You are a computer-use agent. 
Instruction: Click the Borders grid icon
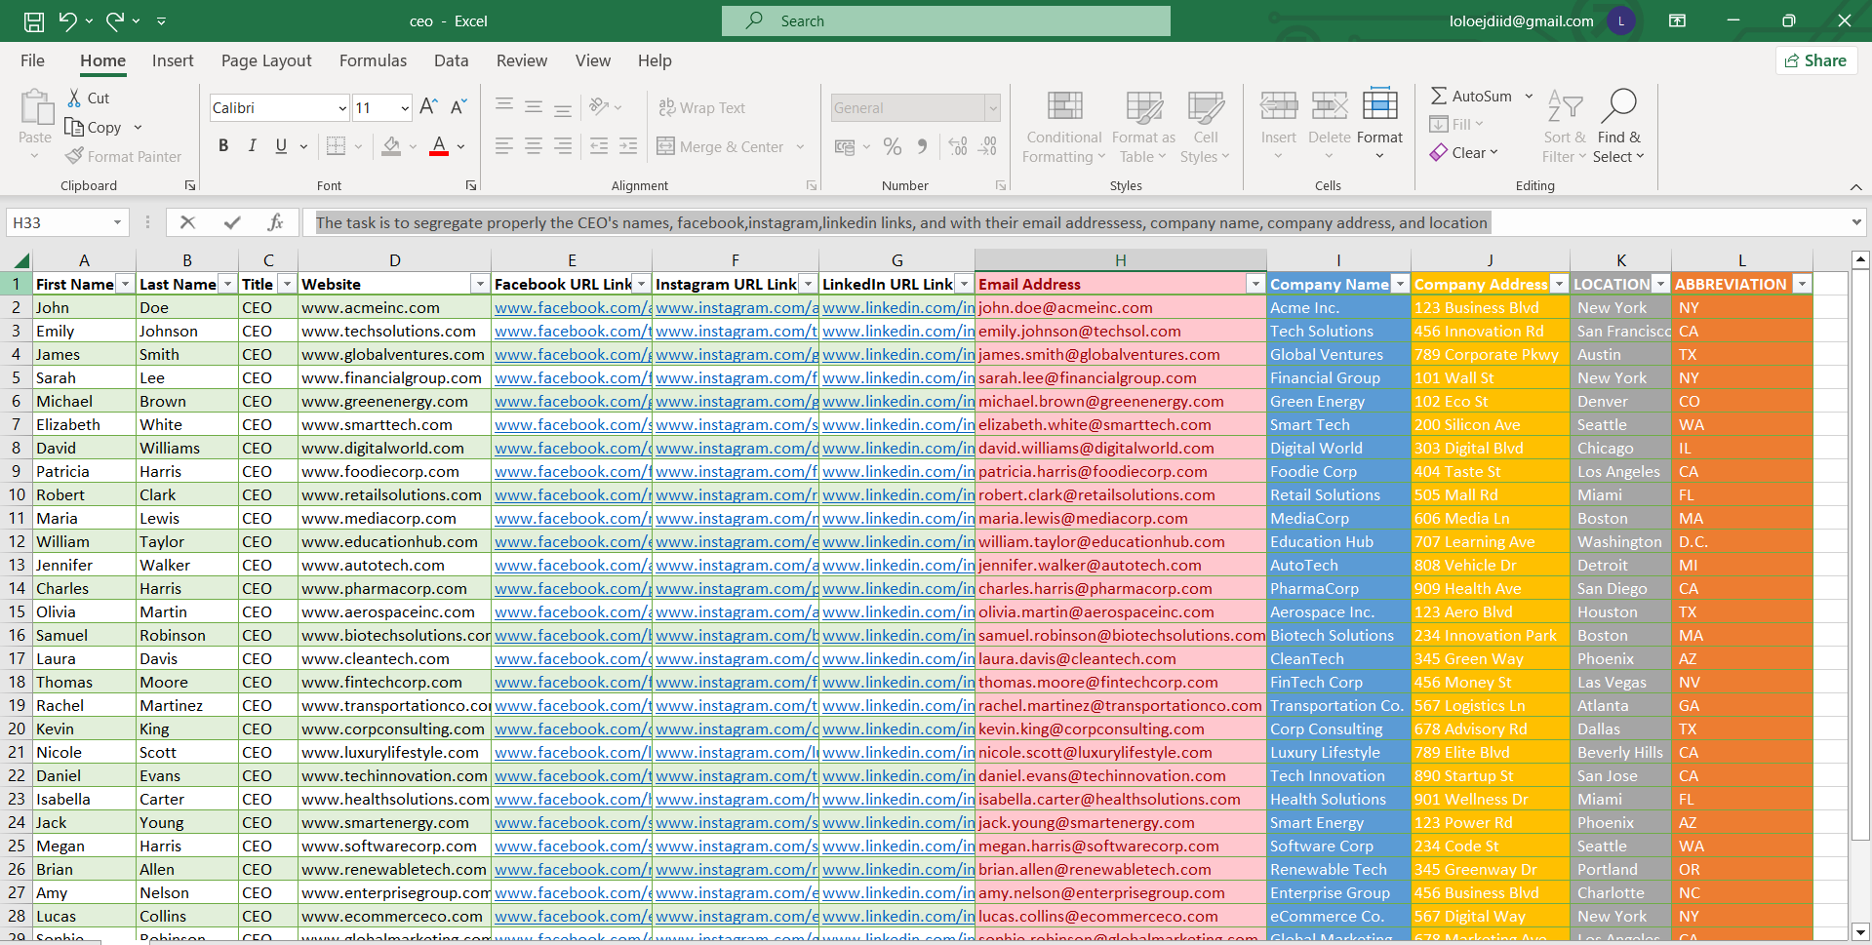336,146
